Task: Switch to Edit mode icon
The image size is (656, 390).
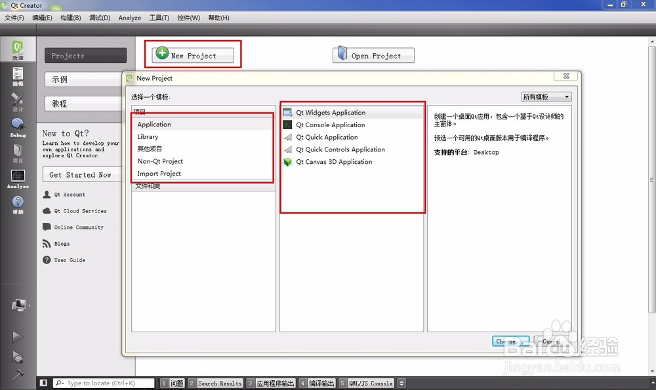Action: 18,76
